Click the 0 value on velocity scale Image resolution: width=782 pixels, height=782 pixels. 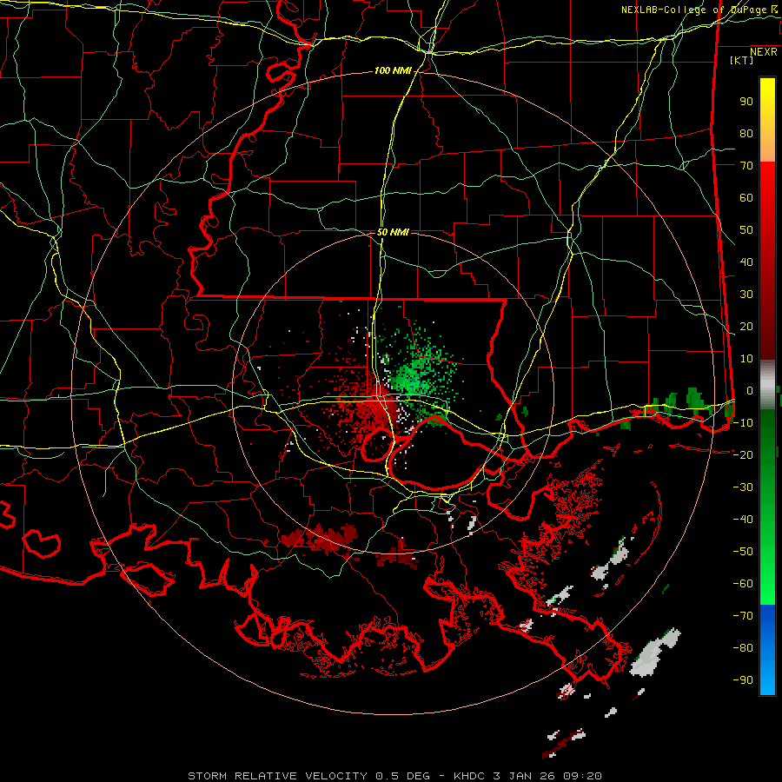click(750, 390)
